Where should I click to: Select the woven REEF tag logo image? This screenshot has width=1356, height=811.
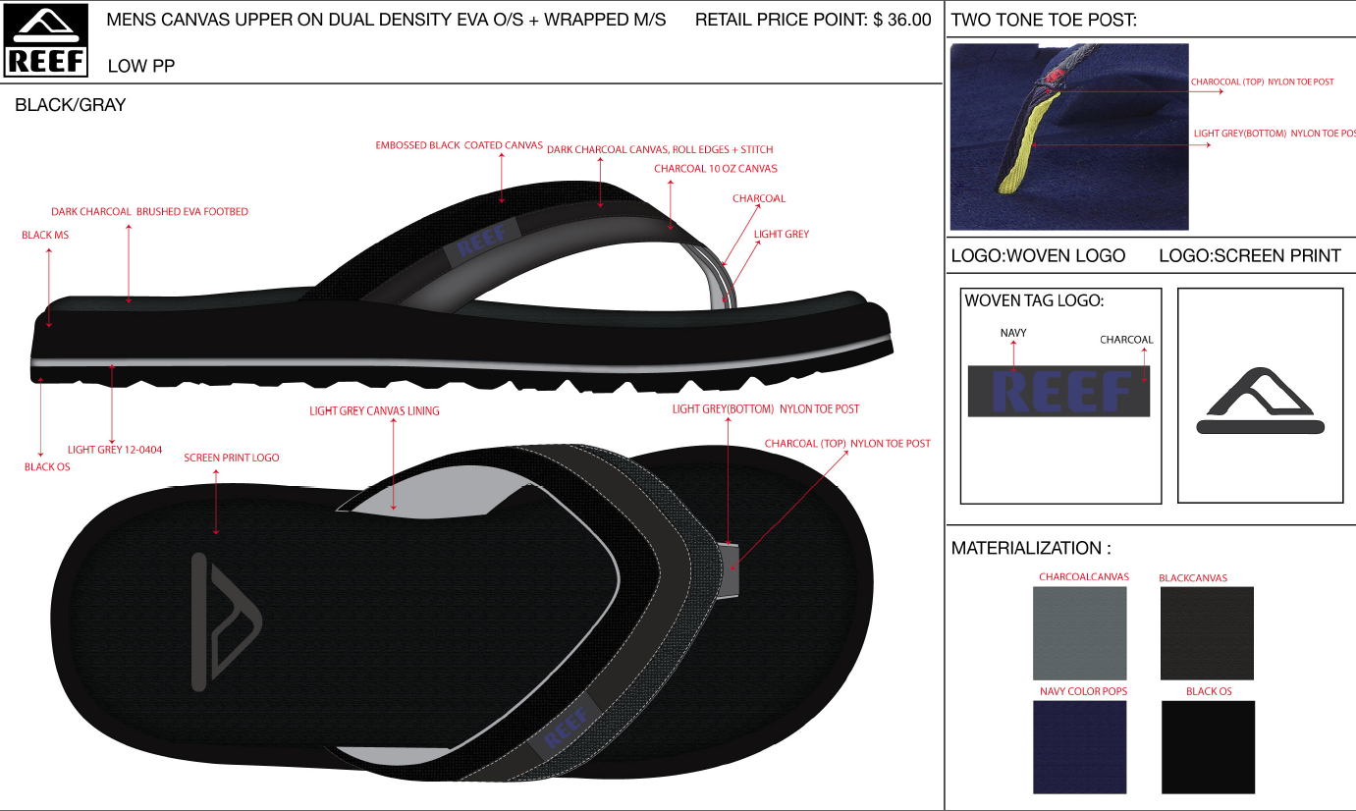(1058, 391)
